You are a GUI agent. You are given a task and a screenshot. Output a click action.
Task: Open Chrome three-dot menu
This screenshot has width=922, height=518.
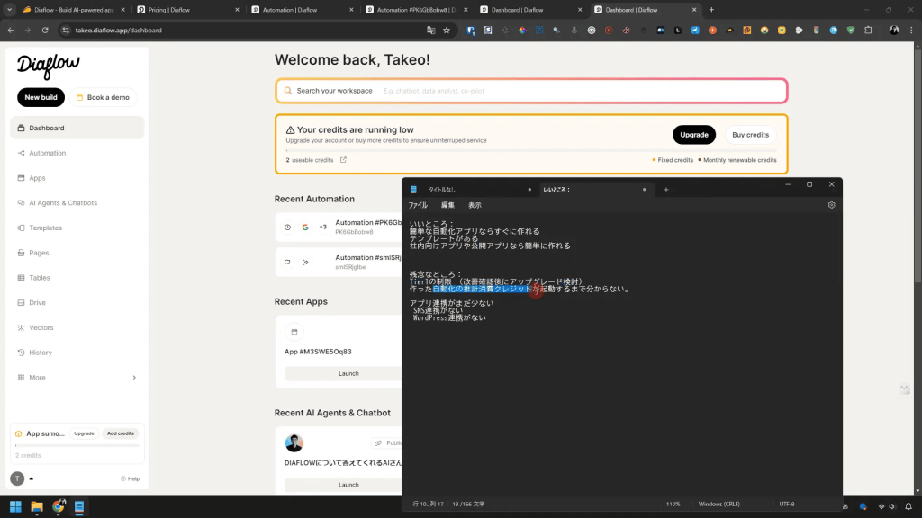pyautogui.click(x=911, y=30)
